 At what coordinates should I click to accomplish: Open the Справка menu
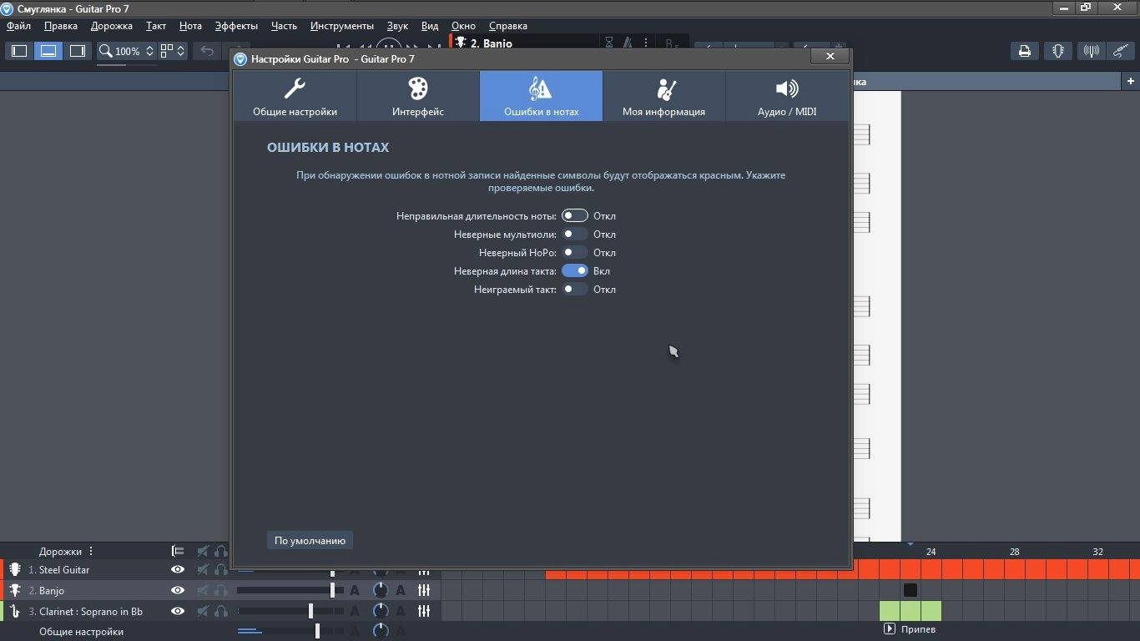[x=508, y=26]
